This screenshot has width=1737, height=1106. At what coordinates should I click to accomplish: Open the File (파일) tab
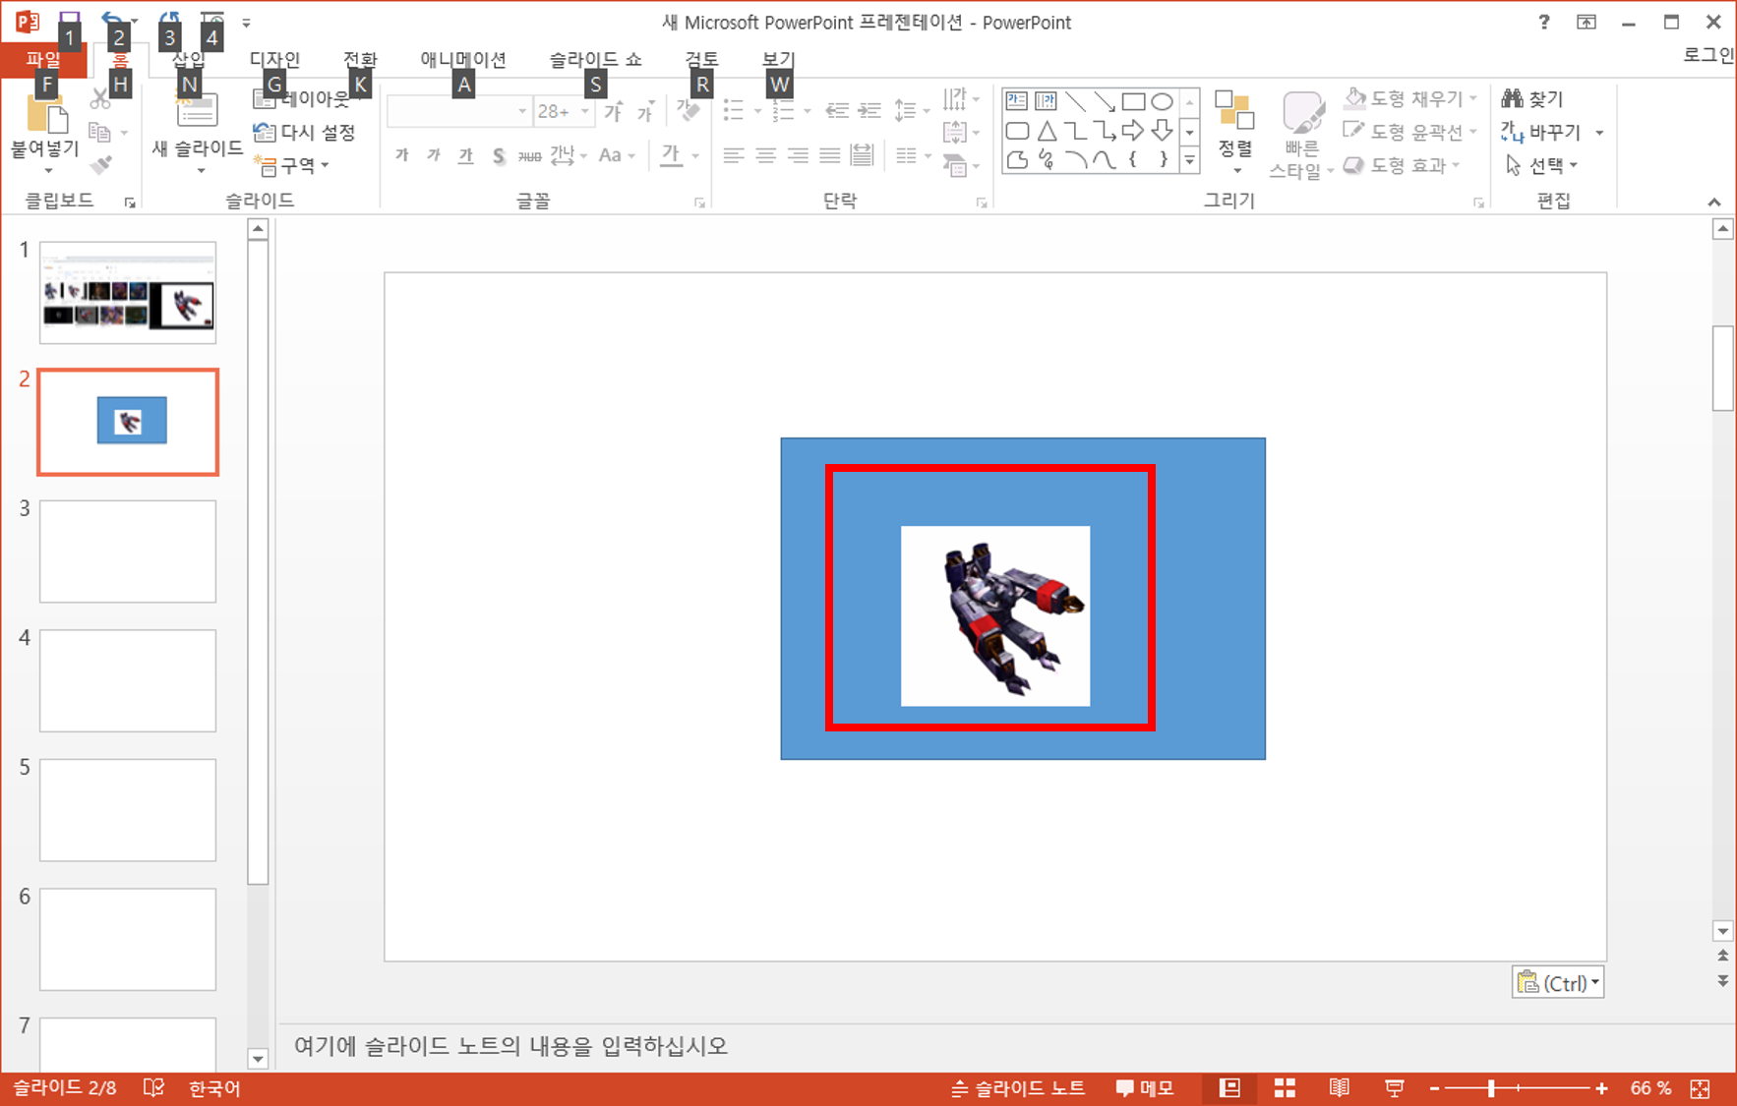tap(43, 59)
